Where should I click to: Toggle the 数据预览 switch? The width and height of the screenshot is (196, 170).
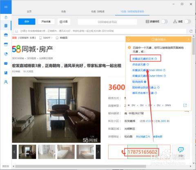click(x=165, y=22)
